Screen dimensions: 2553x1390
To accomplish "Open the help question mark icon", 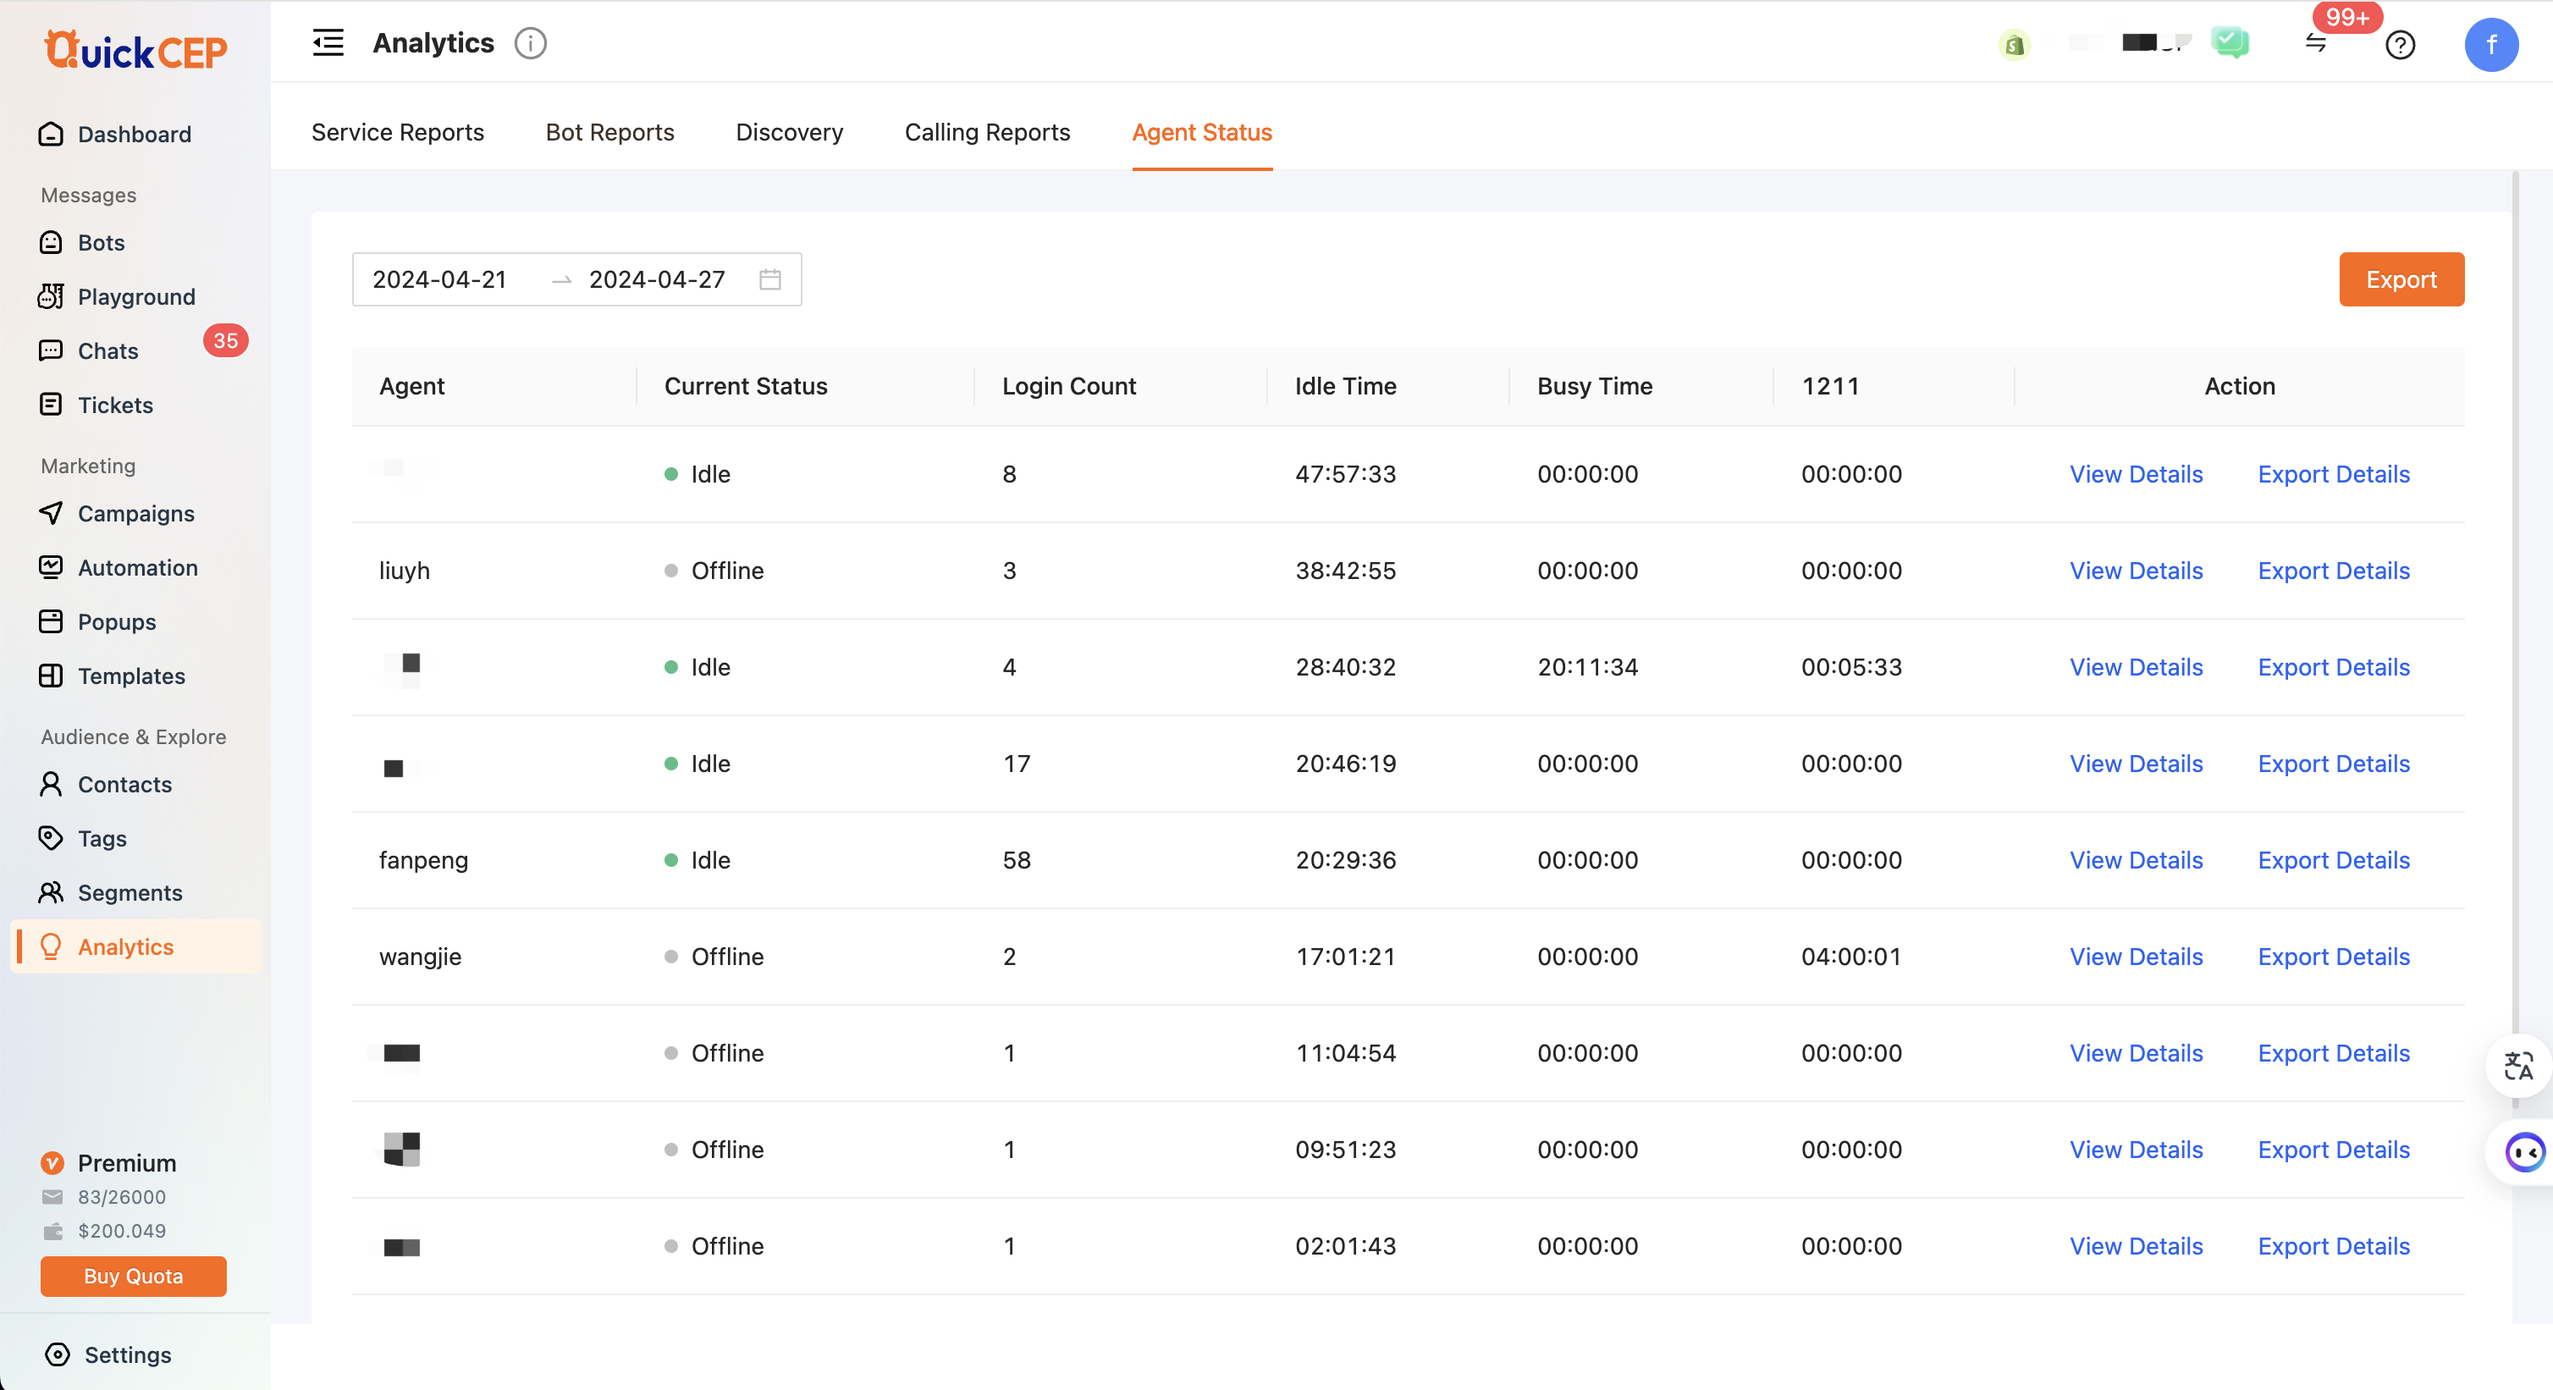I will [2400, 45].
